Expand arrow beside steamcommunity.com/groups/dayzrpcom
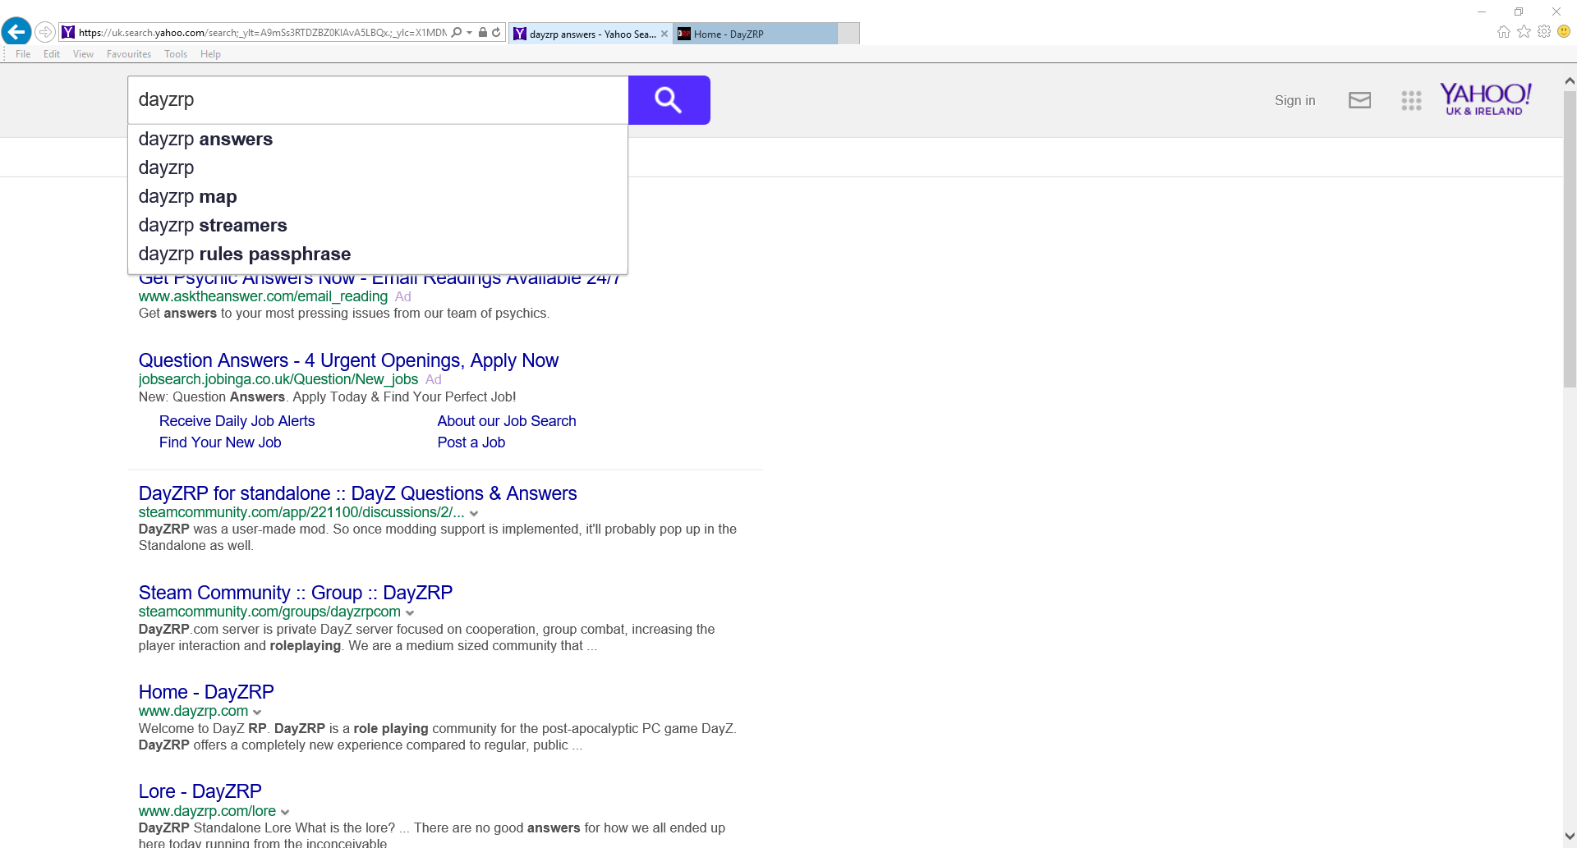 (x=410, y=613)
